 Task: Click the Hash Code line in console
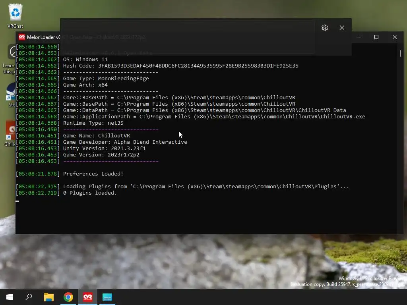181,66
